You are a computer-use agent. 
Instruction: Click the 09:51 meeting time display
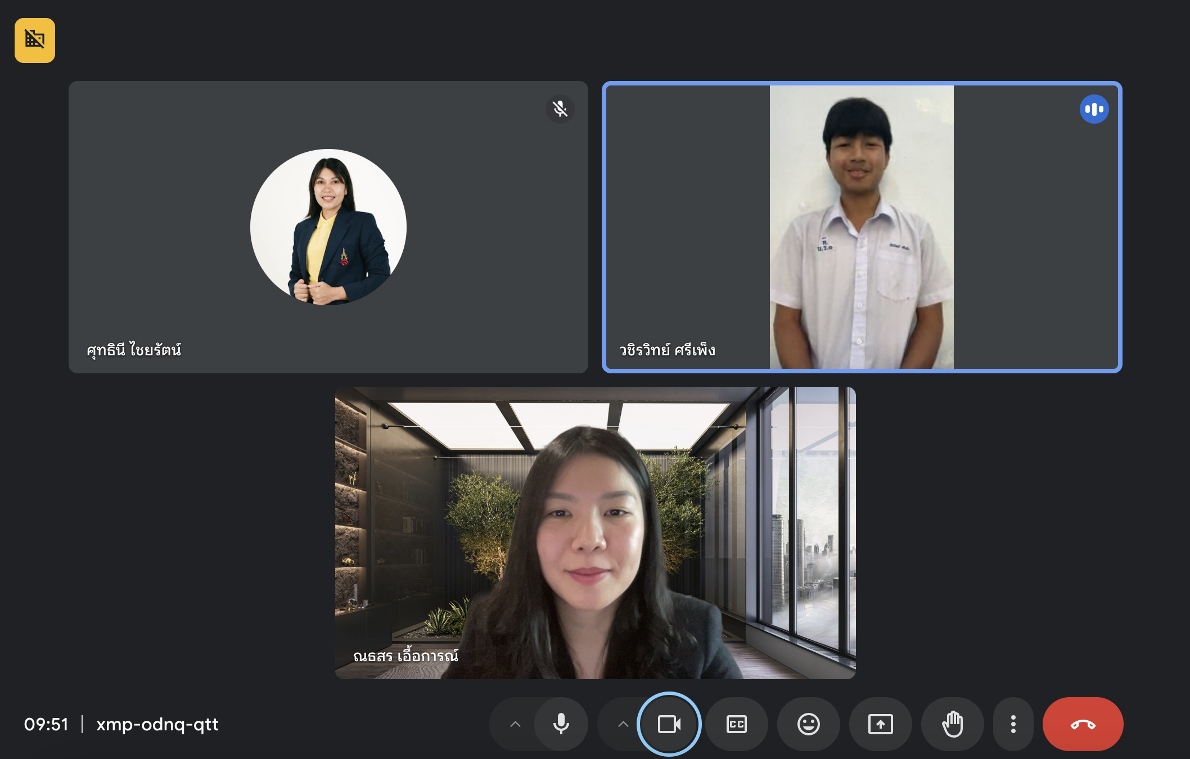(46, 724)
